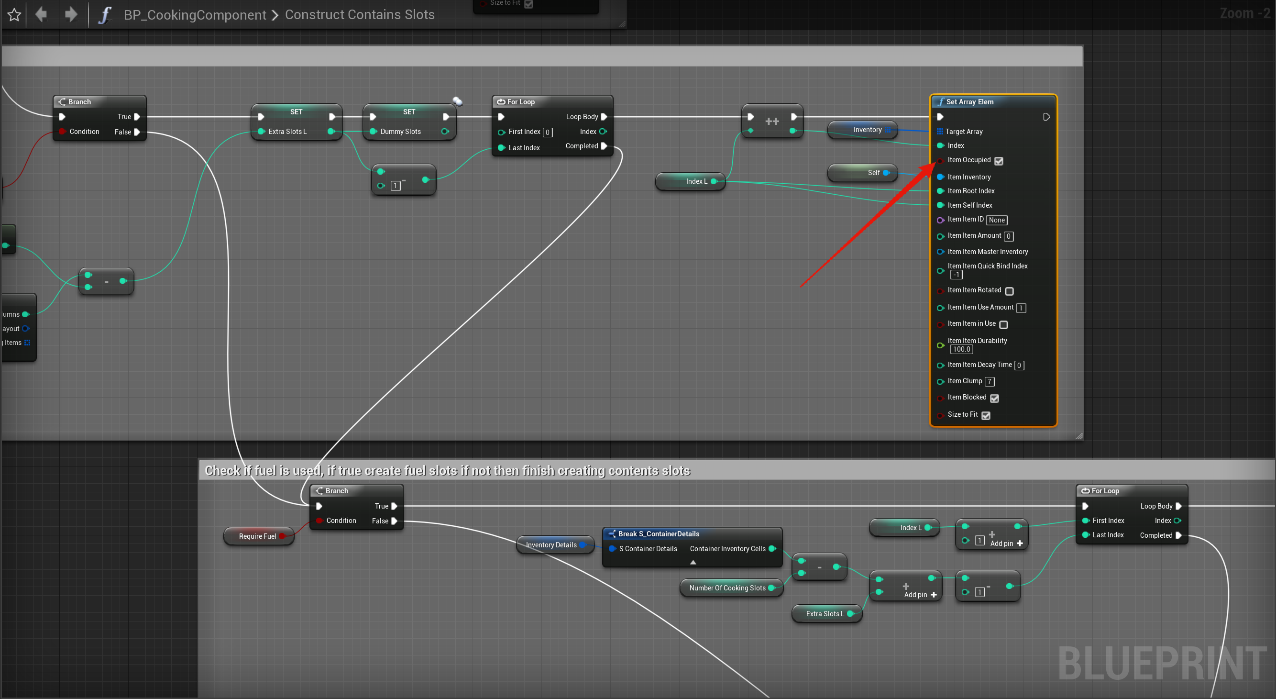The width and height of the screenshot is (1276, 699).
Task: Toggle the Size to Fit checkbox
Action: [x=986, y=416]
